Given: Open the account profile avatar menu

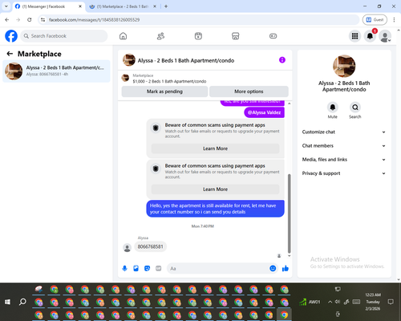Looking at the screenshot, I should pos(385,36).
